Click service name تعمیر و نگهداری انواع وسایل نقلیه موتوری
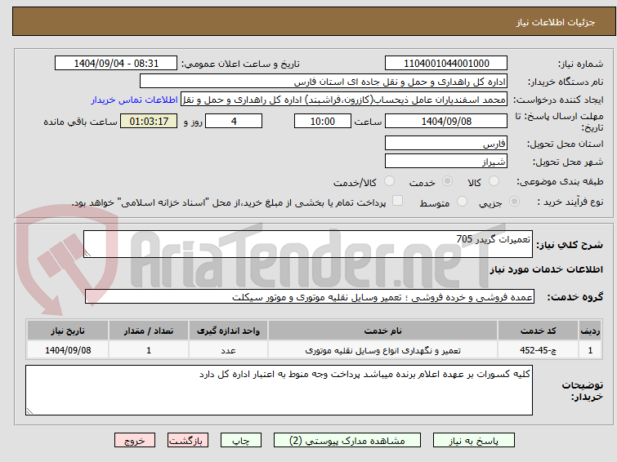This screenshot has height=462, width=617. pos(383,350)
